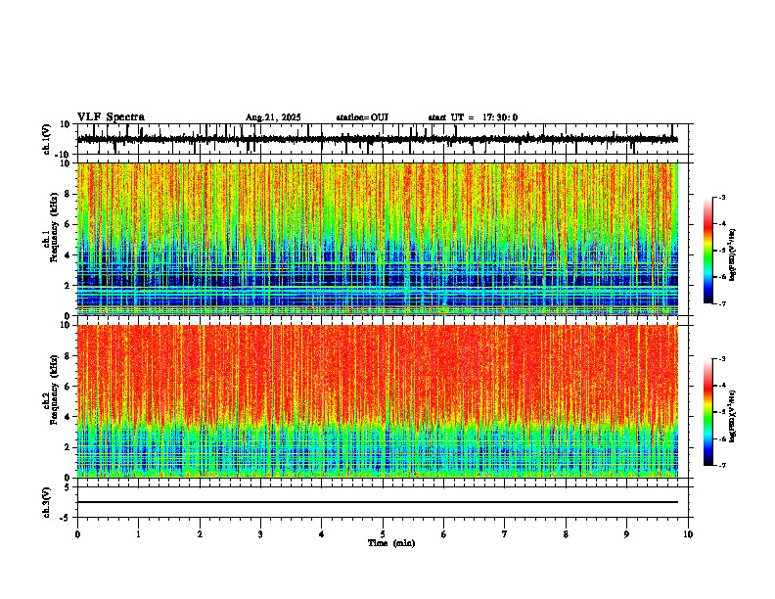The width and height of the screenshot is (775, 599).
Task: Click the ch.1 color scale log(PSD) unit label
Action: pyautogui.click(x=732, y=255)
